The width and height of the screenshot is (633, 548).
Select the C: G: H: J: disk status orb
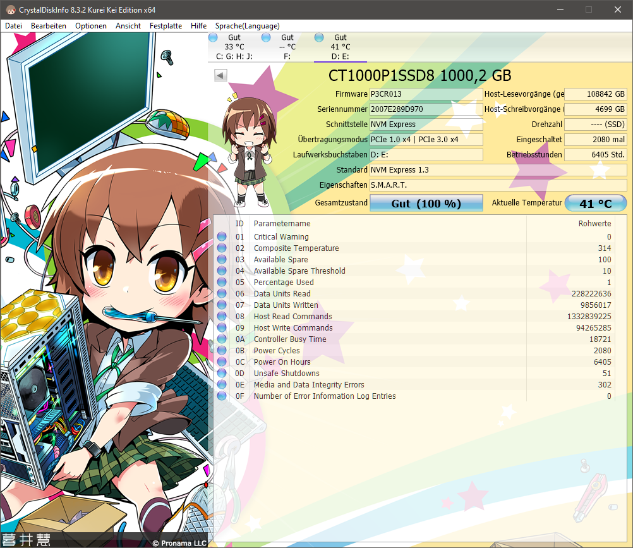tap(213, 37)
